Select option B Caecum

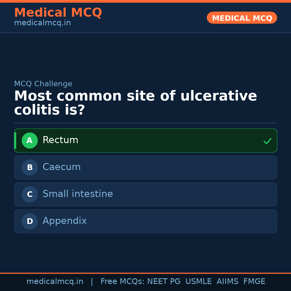pyautogui.click(x=145, y=167)
